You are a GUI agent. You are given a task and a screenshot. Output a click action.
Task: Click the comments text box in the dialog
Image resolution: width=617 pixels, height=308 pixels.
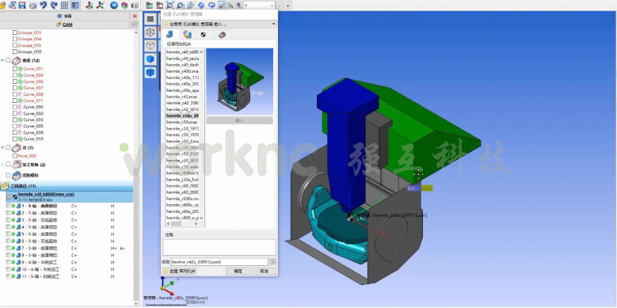click(219, 247)
